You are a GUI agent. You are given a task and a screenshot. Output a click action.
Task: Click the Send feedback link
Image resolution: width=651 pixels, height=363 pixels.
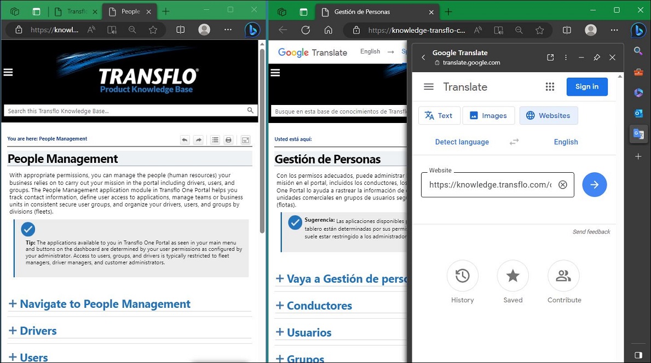click(x=591, y=232)
